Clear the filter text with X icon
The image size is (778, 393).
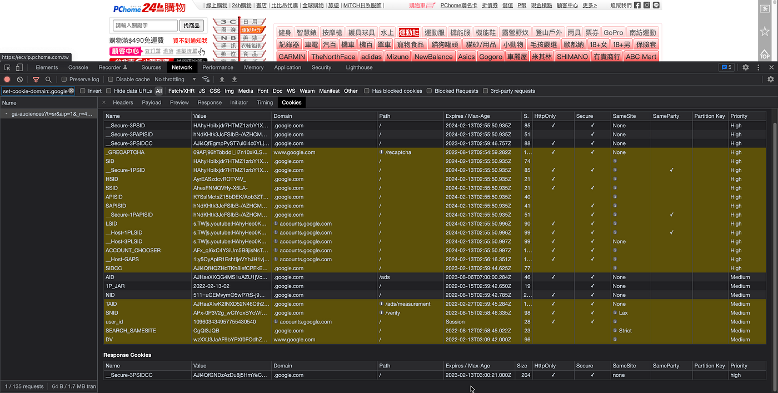(x=71, y=91)
